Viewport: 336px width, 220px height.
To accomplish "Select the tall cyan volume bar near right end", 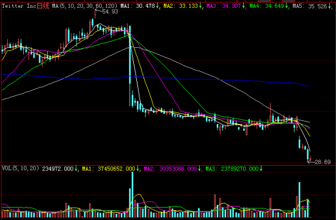I will pyautogui.click(x=299, y=200).
